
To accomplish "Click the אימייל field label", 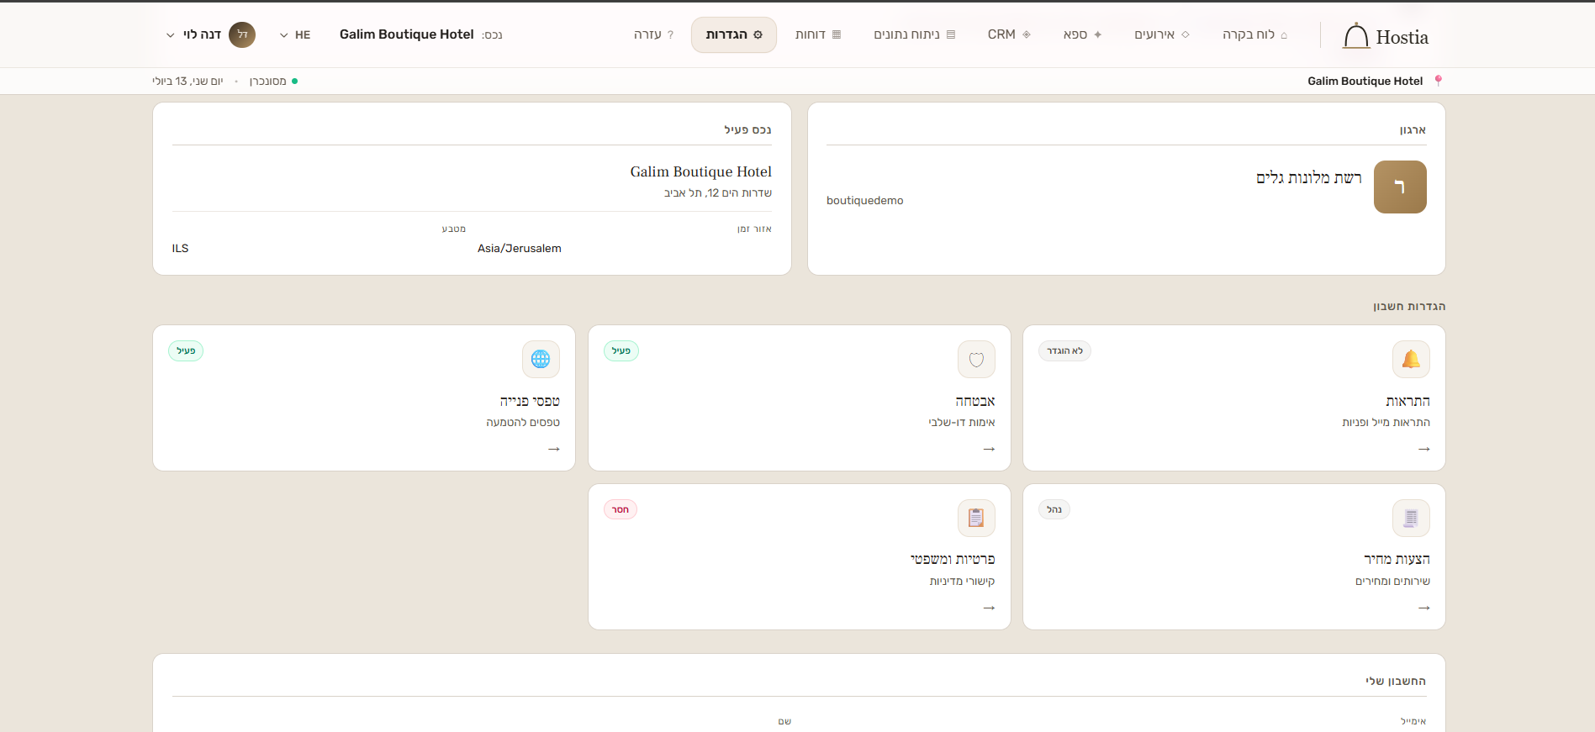I will 1413,721.
